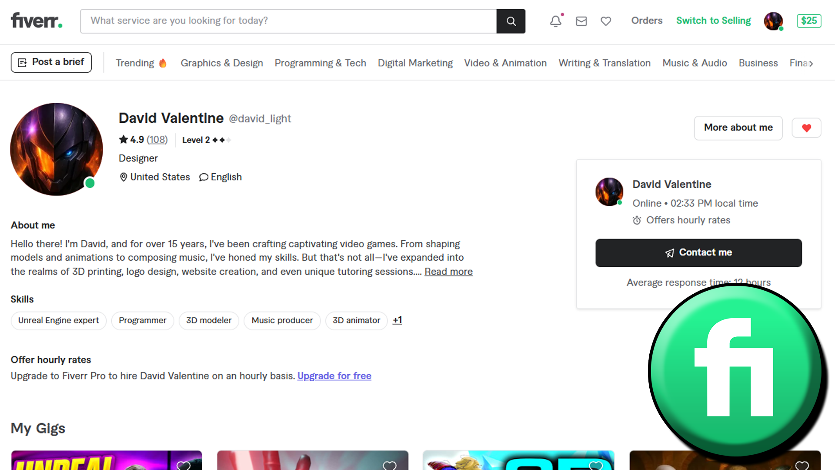Image resolution: width=835 pixels, height=470 pixels.
Task: Click into the service search field
Action: [x=288, y=21]
